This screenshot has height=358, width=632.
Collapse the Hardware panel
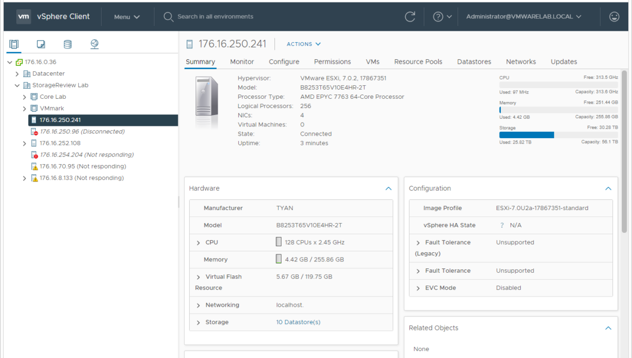(388, 188)
